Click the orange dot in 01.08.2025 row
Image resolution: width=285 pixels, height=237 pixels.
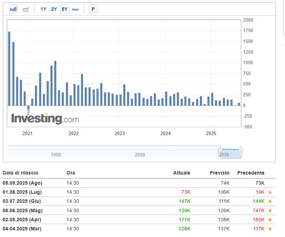tap(270, 192)
